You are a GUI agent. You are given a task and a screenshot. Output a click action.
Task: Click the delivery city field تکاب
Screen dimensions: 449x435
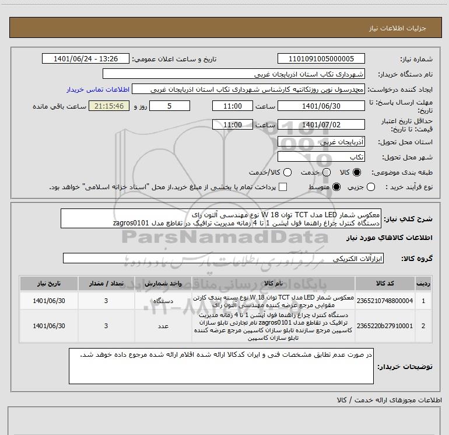coord(321,157)
